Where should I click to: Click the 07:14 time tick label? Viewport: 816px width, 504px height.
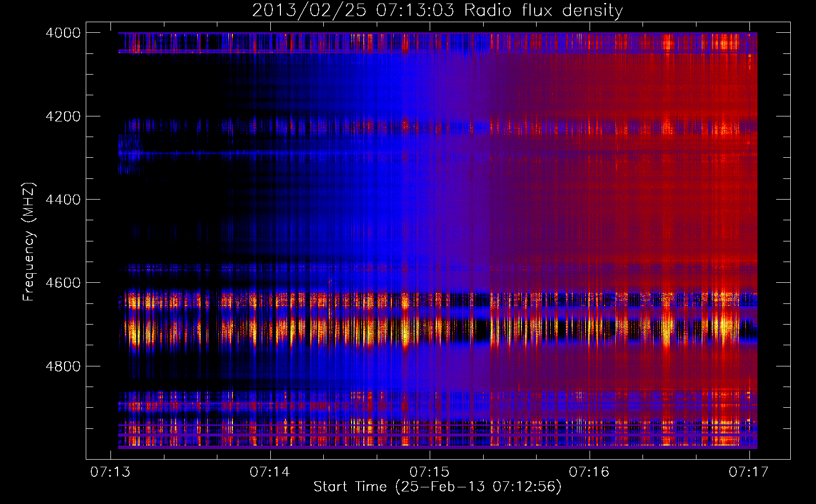point(270,472)
